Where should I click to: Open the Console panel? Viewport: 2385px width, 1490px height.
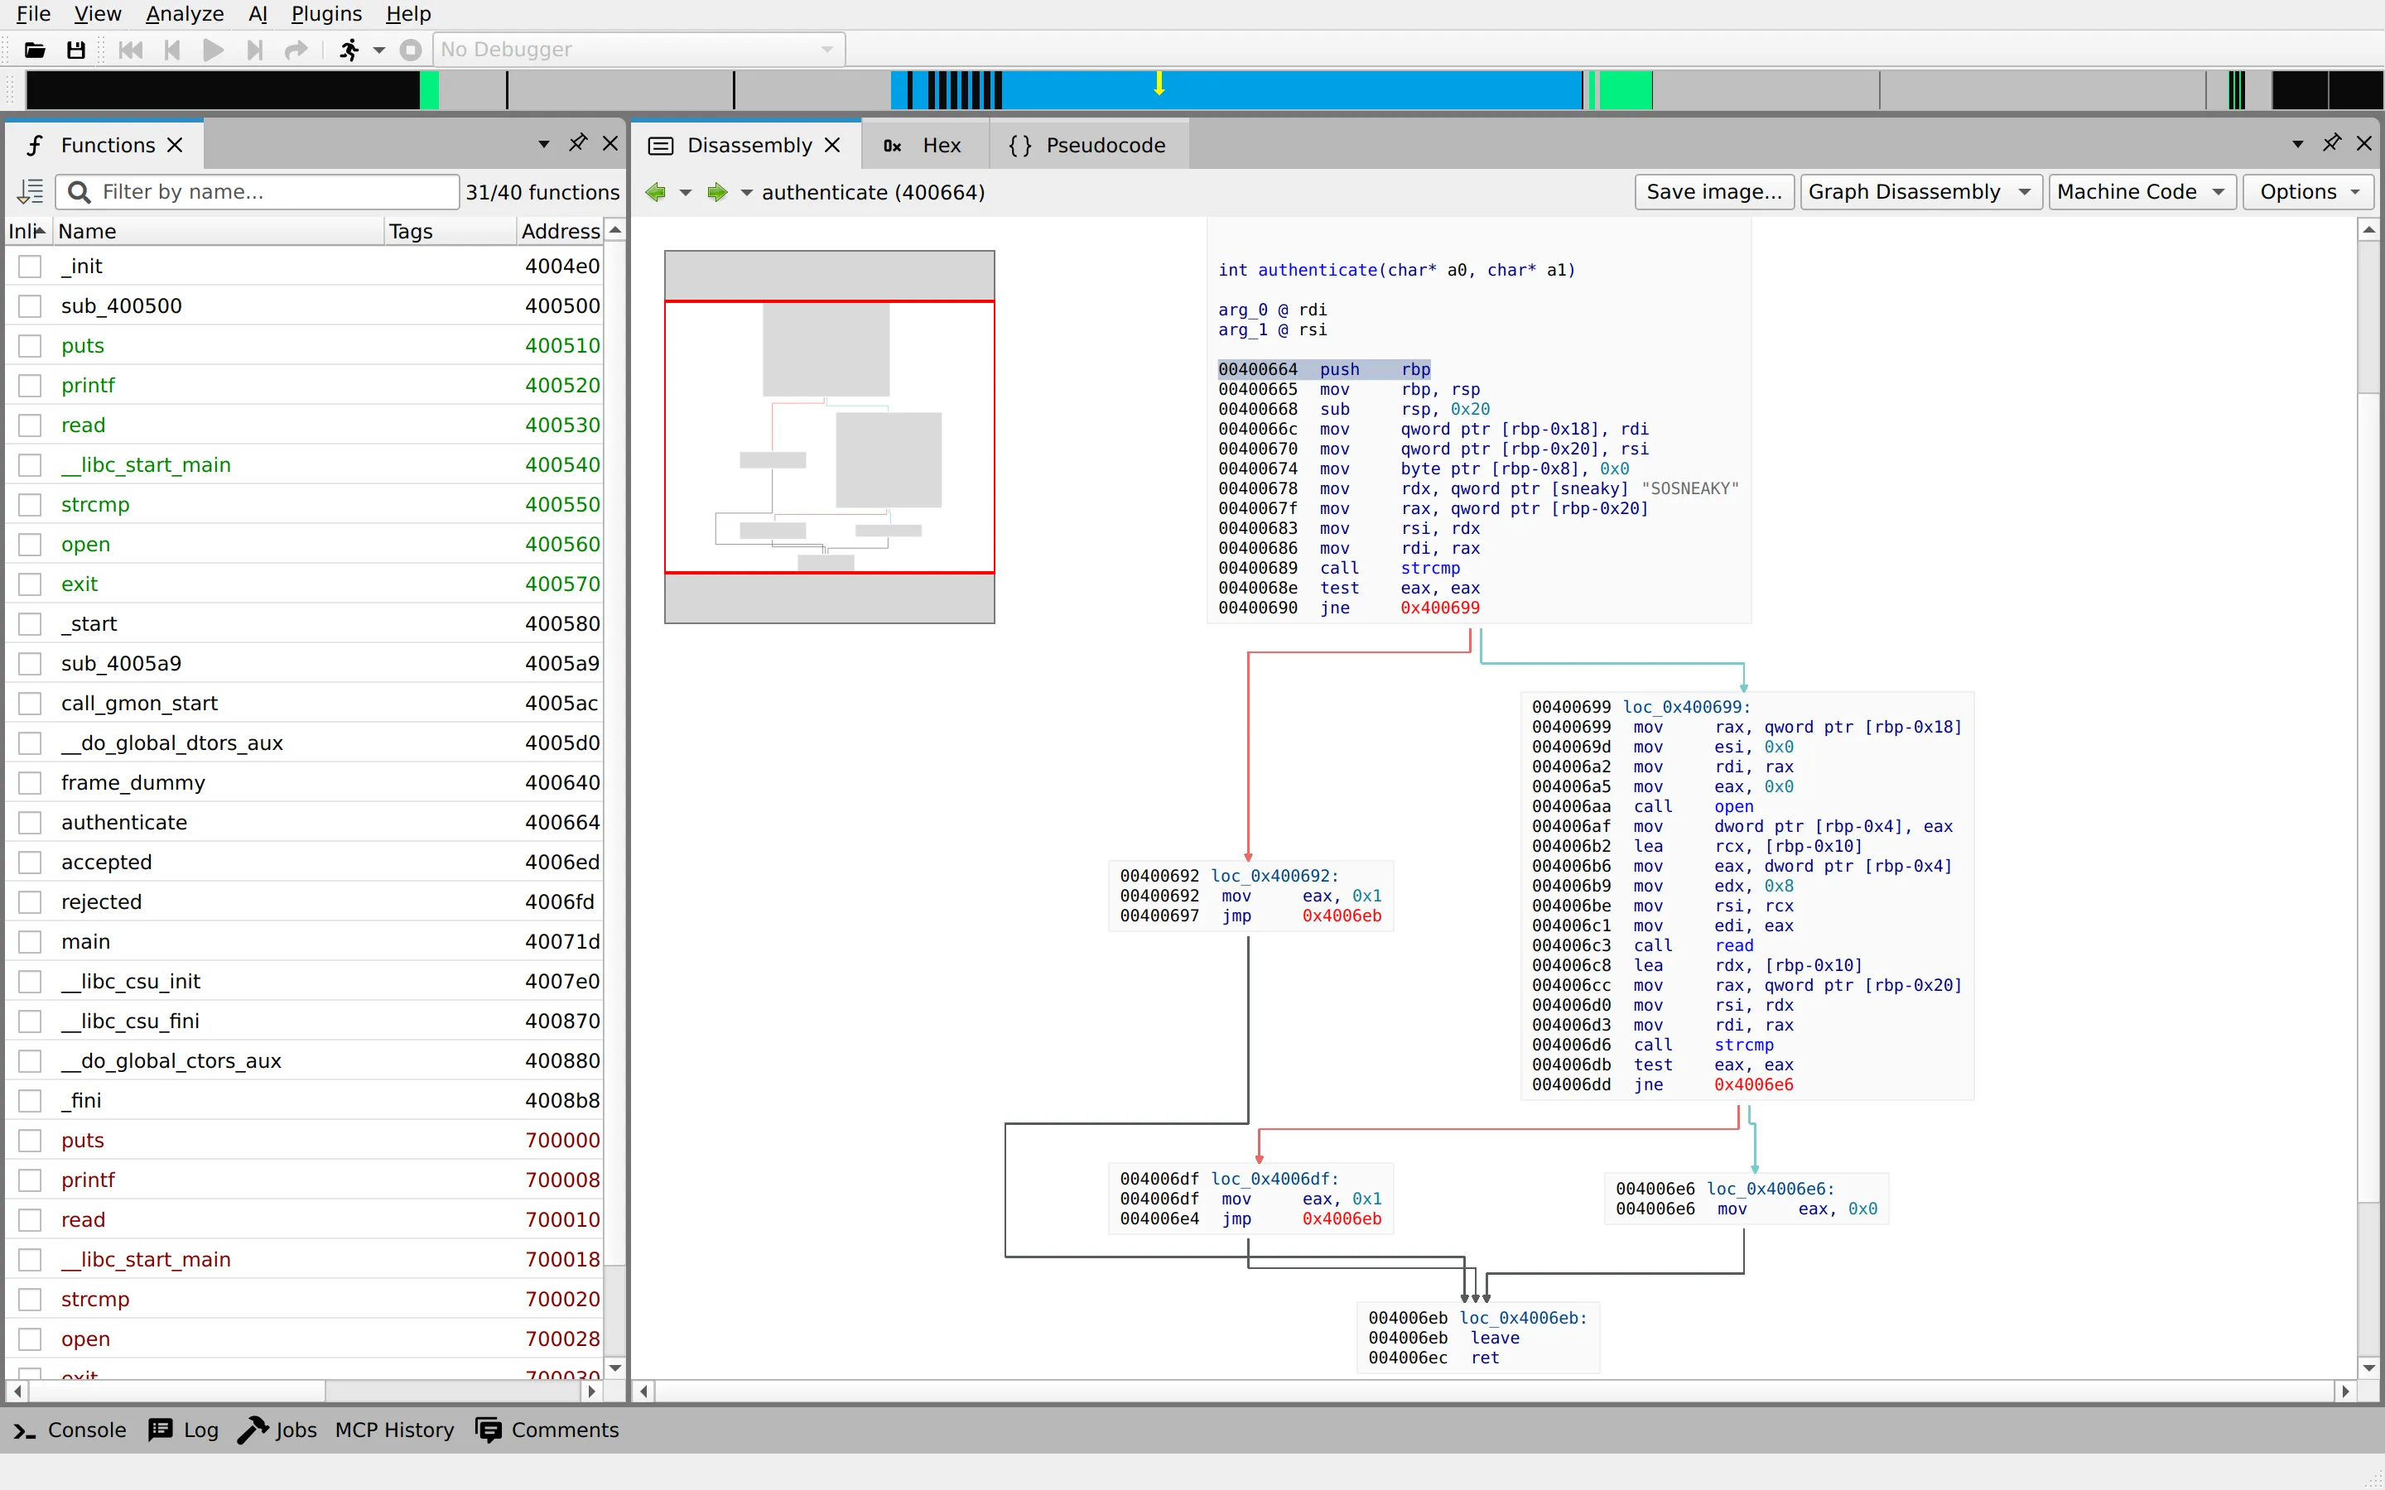[70, 1430]
